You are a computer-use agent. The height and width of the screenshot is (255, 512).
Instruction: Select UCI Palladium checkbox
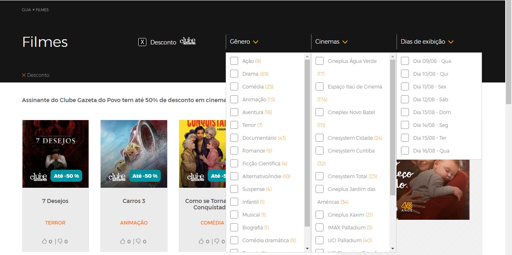320,240
